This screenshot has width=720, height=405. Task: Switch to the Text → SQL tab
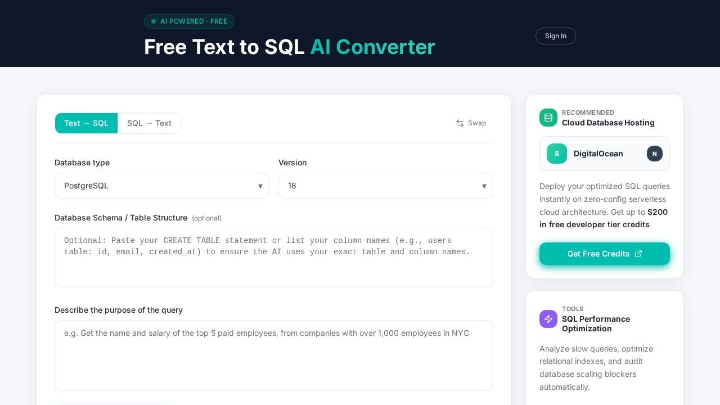[86, 123]
